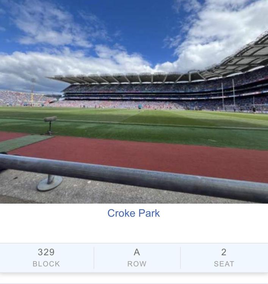Click the ROW label text
Viewport: 268px width, 284px height.
coord(137,264)
